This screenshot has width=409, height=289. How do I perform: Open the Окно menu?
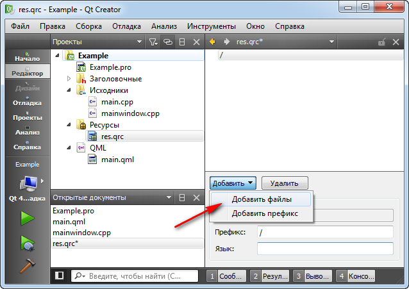(x=255, y=26)
